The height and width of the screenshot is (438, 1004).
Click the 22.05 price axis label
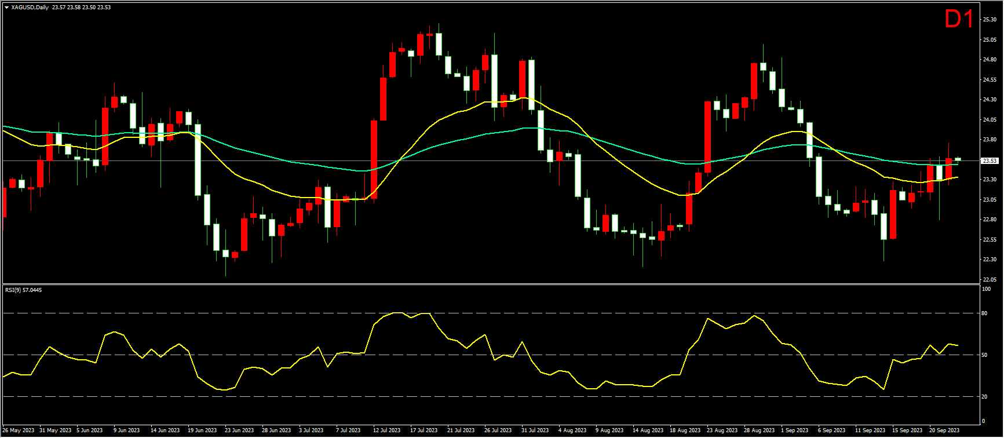tap(990, 280)
